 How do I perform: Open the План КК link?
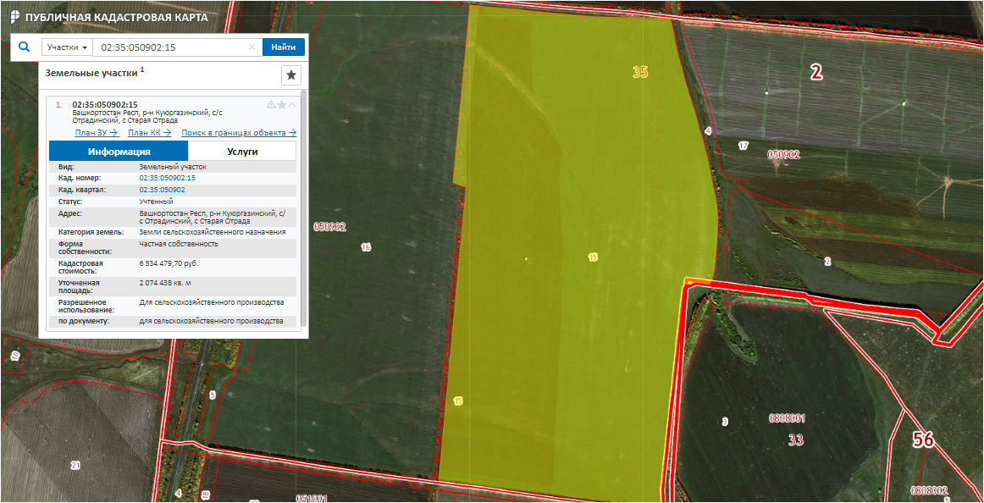pos(149,133)
